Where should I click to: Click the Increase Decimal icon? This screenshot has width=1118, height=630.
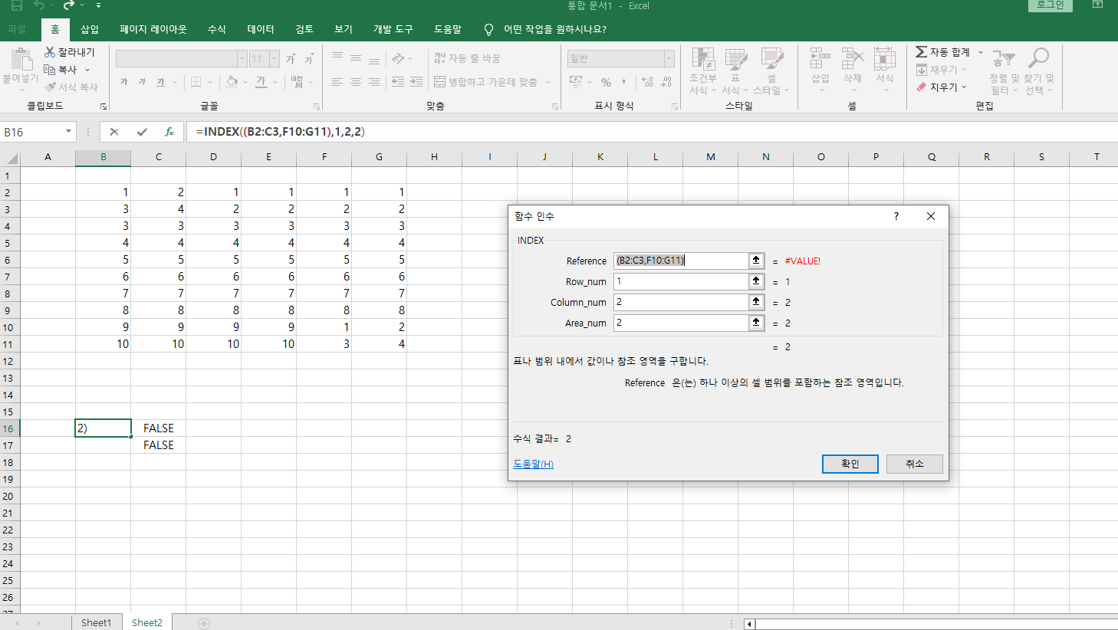pos(647,82)
